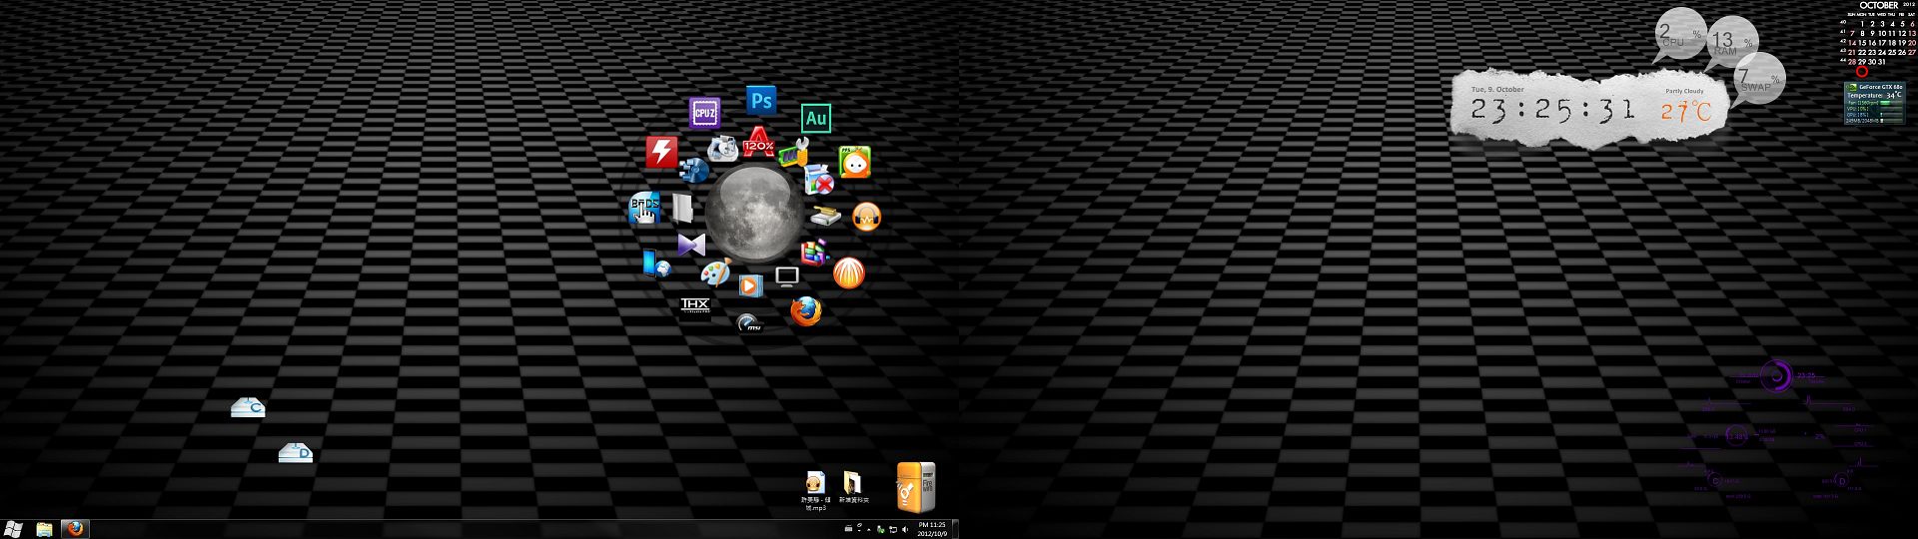1918x539 pixels.
Task: Open the C drive desktop shortcut
Action: (x=248, y=407)
